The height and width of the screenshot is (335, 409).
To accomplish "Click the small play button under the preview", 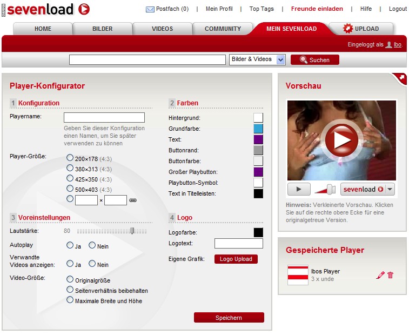I will (x=299, y=189).
